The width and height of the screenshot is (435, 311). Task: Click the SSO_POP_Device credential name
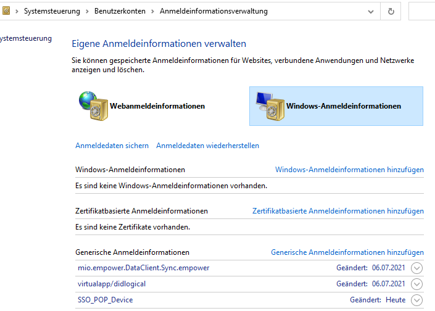point(105,300)
